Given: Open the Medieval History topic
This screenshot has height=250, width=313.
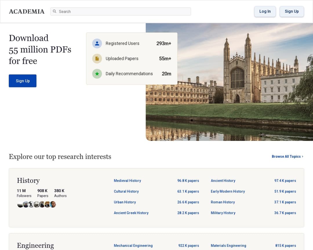Looking at the screenshot, I should click(127, 181).
